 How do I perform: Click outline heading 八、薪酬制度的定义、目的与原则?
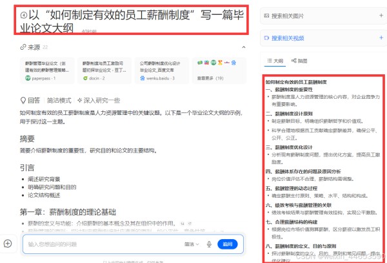point(301,246)
